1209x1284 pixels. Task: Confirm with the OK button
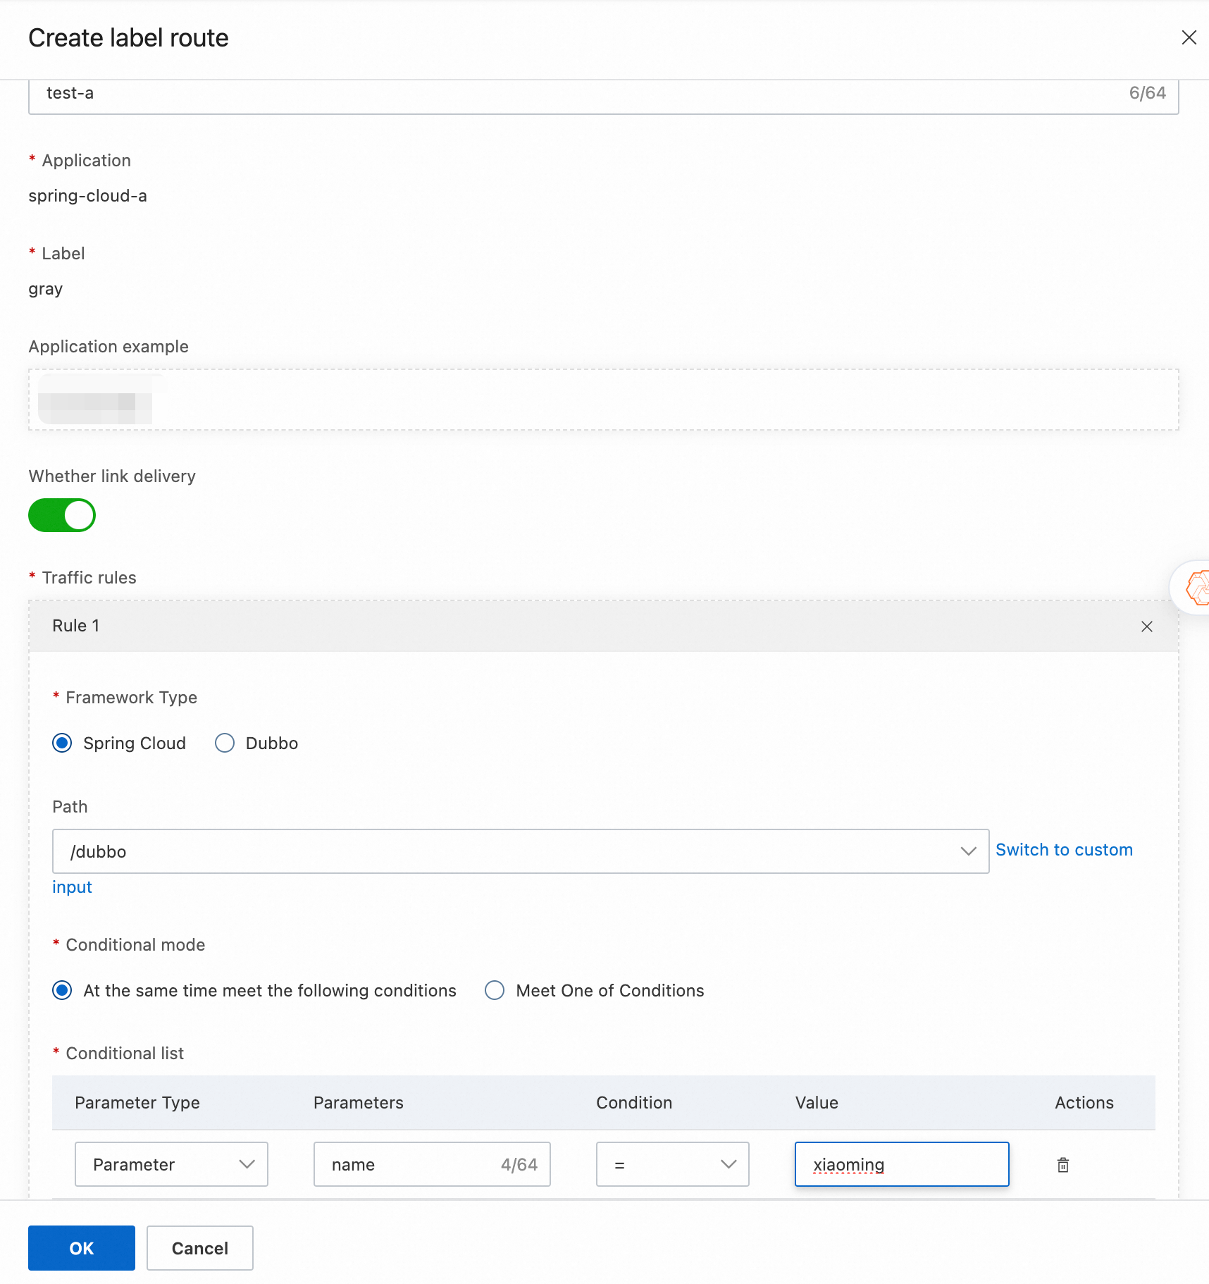coord(82,1248)
